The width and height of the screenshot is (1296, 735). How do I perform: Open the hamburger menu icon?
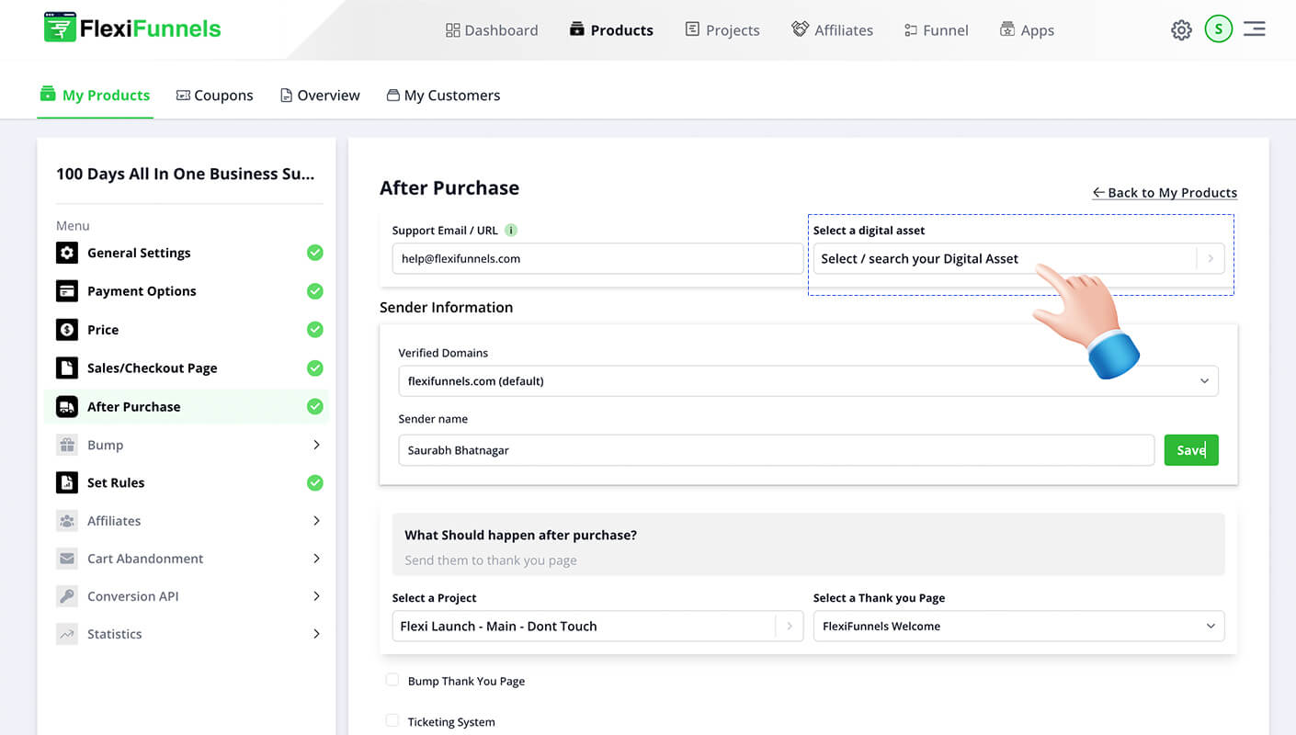tap(1255, 29)
